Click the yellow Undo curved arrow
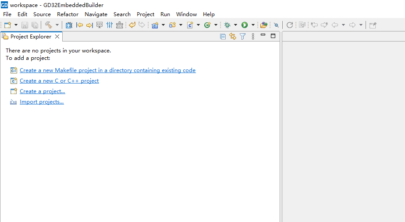This screenshot has width=405, height=222. [x=132, y=25]
